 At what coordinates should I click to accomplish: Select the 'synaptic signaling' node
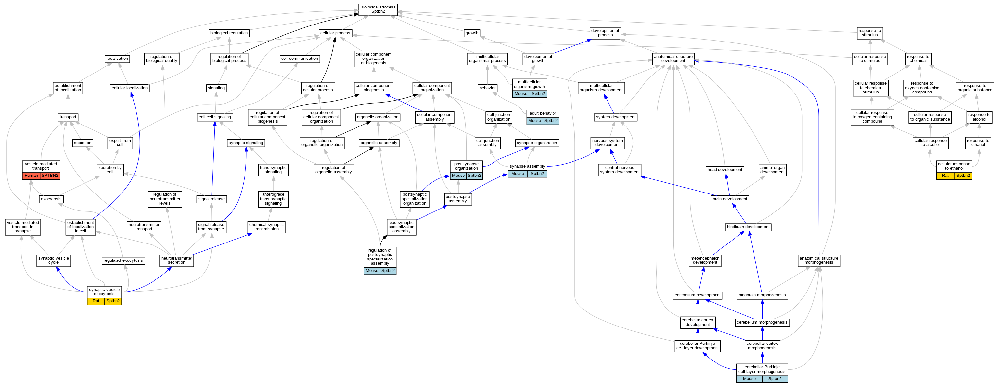[x=246, y=143]
